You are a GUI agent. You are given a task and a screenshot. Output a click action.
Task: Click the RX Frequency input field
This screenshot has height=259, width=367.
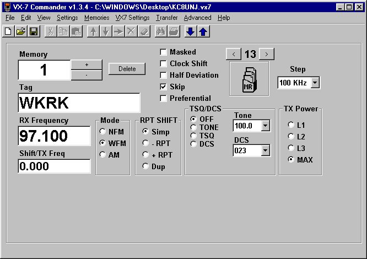coord(54,136)
